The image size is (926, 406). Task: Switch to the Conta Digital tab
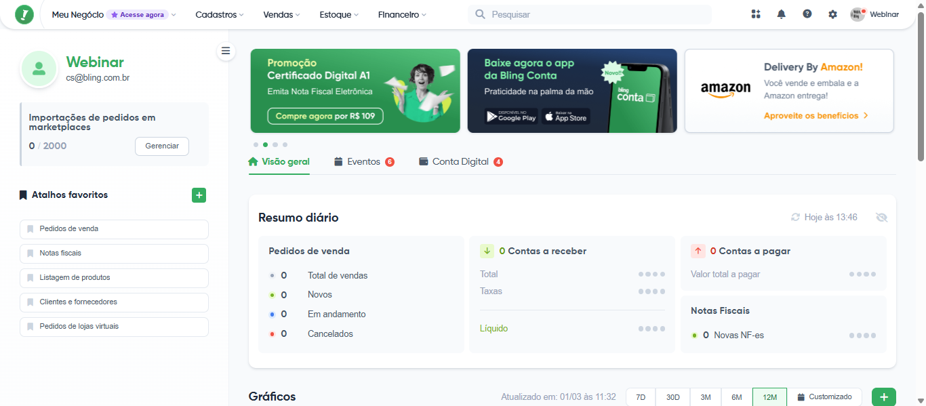coord(461,162)
